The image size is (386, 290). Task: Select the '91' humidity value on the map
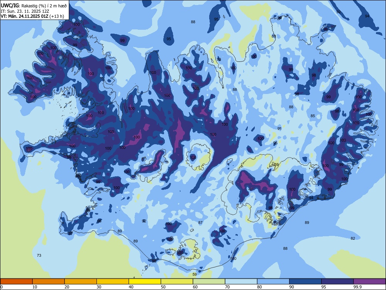[x=279, y=128]
